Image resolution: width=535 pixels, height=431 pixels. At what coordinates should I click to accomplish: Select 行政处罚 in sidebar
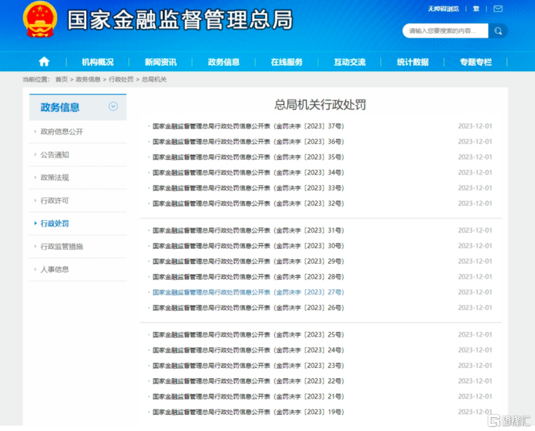(54, 223)
